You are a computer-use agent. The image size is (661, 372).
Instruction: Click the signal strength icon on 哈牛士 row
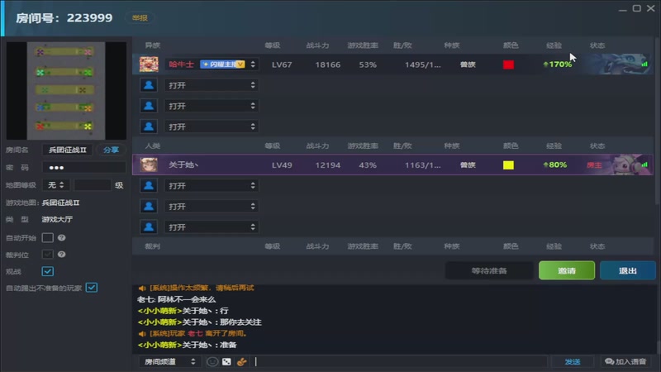(x=644, y=64)
